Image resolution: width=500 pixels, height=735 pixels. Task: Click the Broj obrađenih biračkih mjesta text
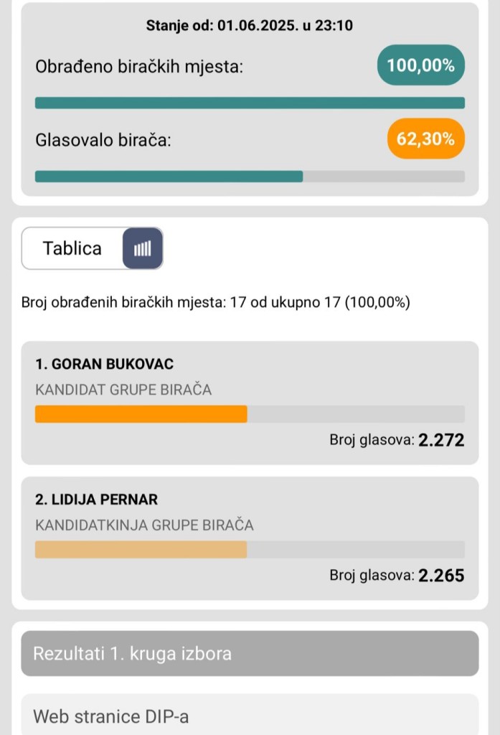[x=215, y=302]
